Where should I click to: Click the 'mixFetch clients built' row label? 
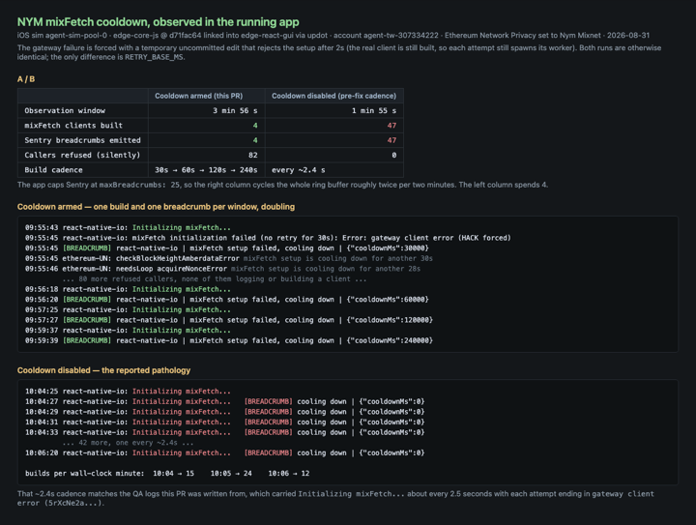point(73,125)
